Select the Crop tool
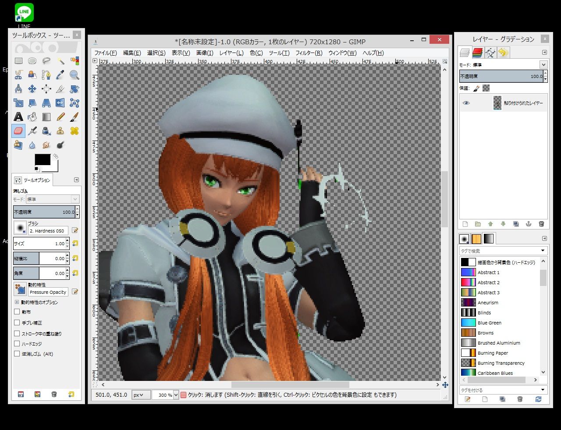Image resolution: width=561 pixels, height=430 pixels. click(x=60, y=89)
